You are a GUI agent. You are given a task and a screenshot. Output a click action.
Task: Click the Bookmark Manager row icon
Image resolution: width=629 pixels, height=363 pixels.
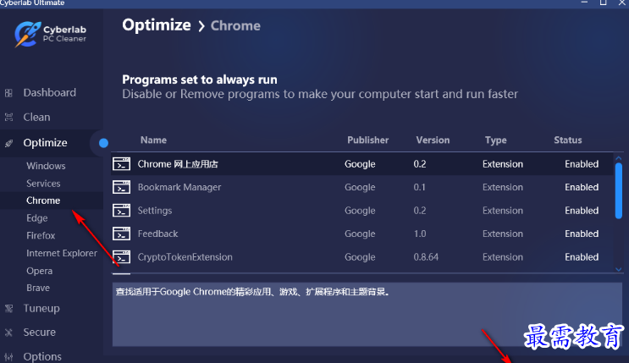coord(122,187)
